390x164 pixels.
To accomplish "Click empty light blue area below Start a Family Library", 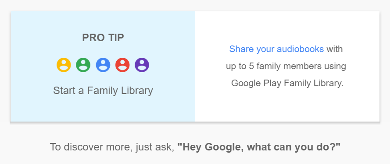I will (103, 109).
